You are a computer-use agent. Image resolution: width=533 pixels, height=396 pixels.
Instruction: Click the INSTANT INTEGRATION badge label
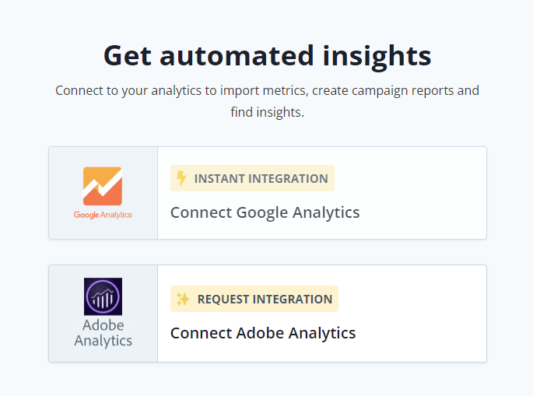pyautogui.click(x=261, y=178)
